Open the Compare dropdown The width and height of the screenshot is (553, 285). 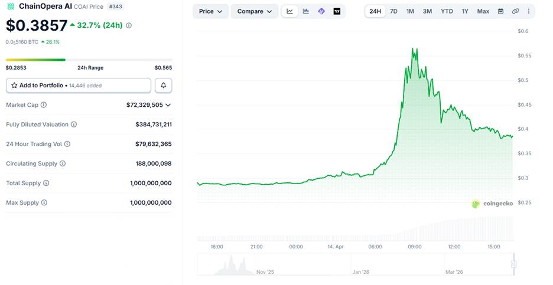254,11
